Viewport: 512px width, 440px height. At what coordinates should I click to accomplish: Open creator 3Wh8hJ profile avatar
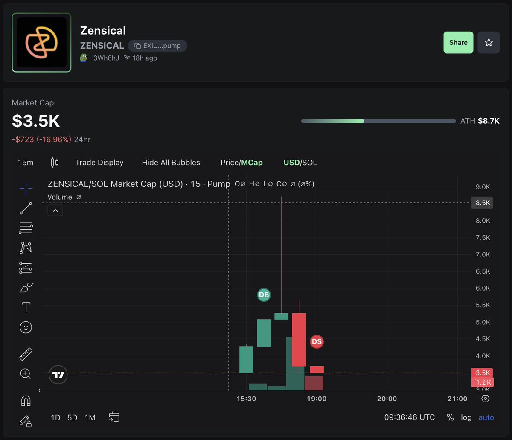pos(84,58)
